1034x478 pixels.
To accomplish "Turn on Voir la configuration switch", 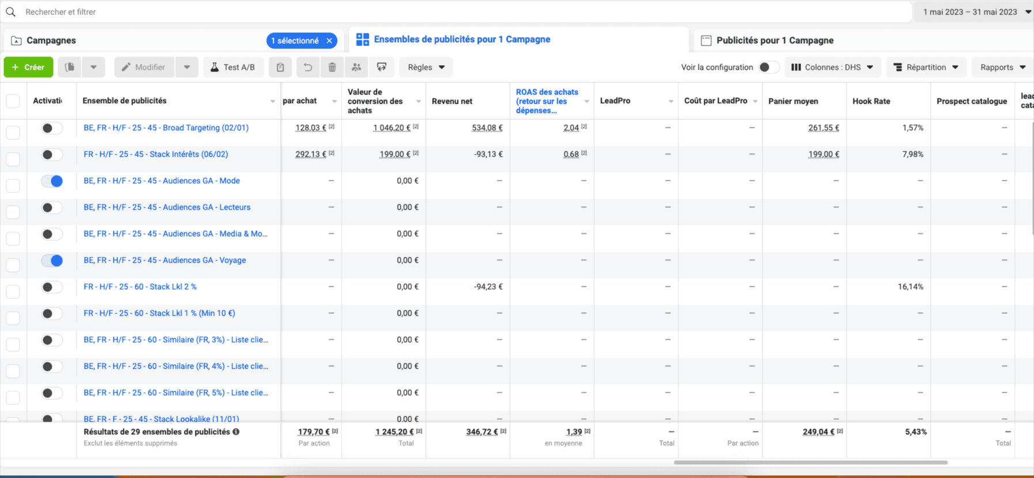I will 769,67.
